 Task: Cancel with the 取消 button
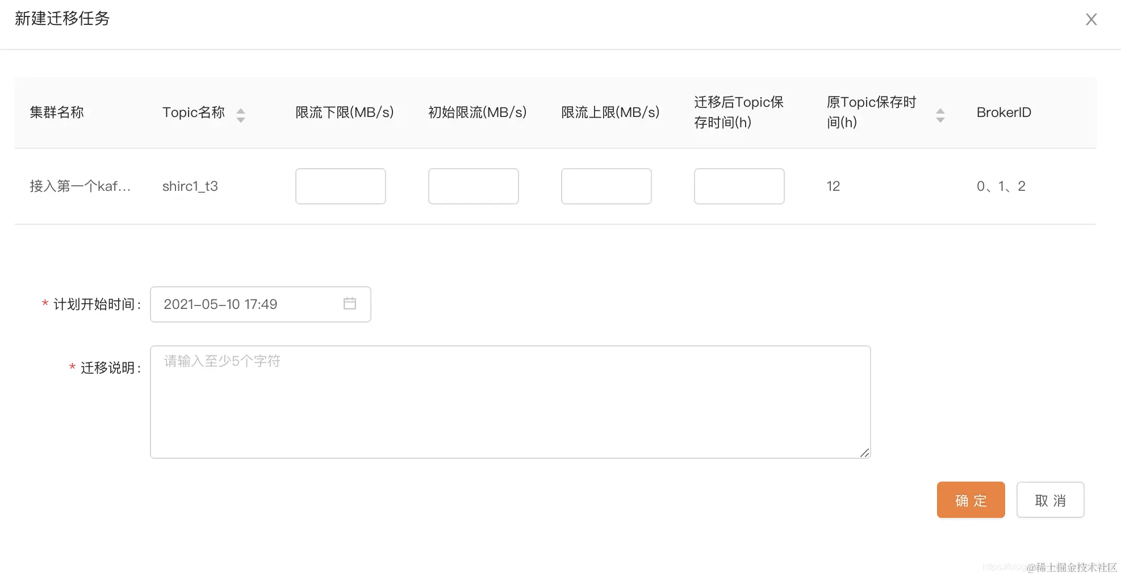(x=1051, y=500)
